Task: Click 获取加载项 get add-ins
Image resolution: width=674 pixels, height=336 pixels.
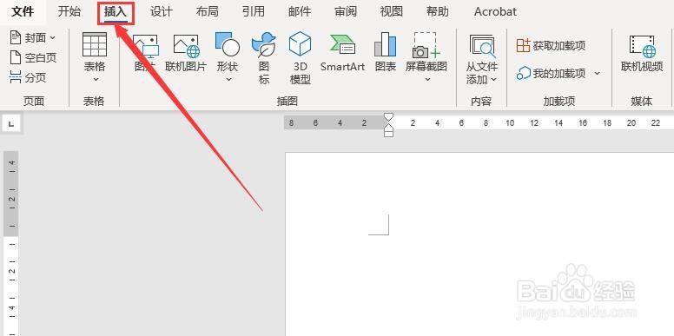Action: click(551, 45)
